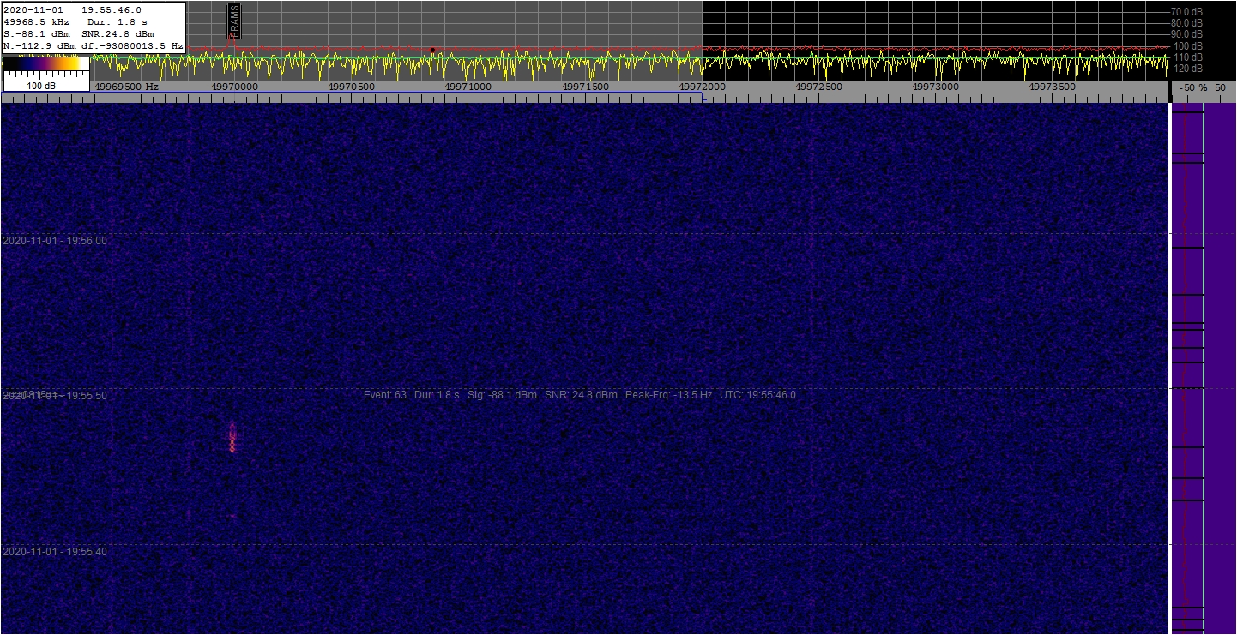
Task: Click the '49971500' frequency axis label
Action: pos(586,87)
